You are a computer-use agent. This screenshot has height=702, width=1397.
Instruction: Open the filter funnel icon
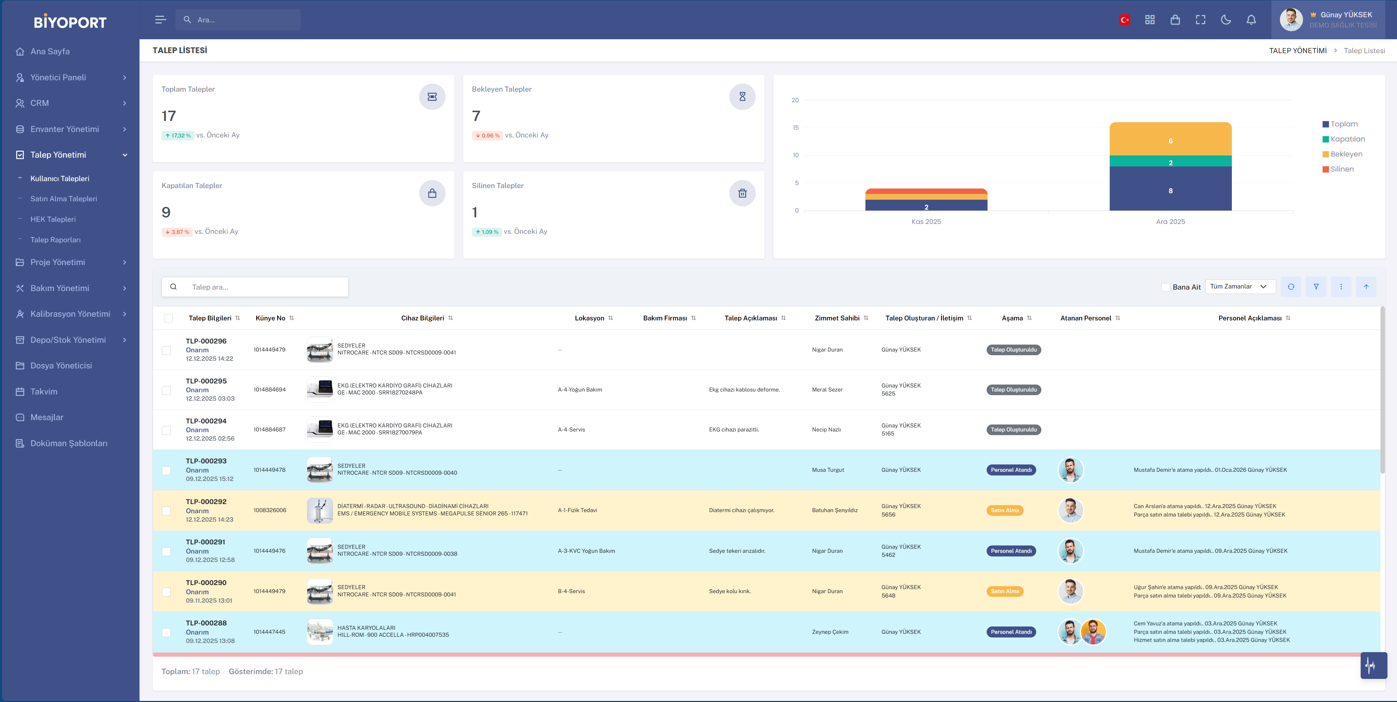(1316, 287)
